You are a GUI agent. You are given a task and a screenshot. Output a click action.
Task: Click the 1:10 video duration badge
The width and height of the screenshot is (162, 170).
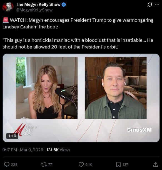coord(12,136)
